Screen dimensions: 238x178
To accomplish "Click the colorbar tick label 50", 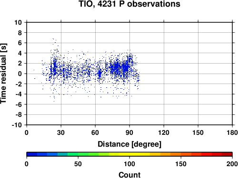I will 78,164.
